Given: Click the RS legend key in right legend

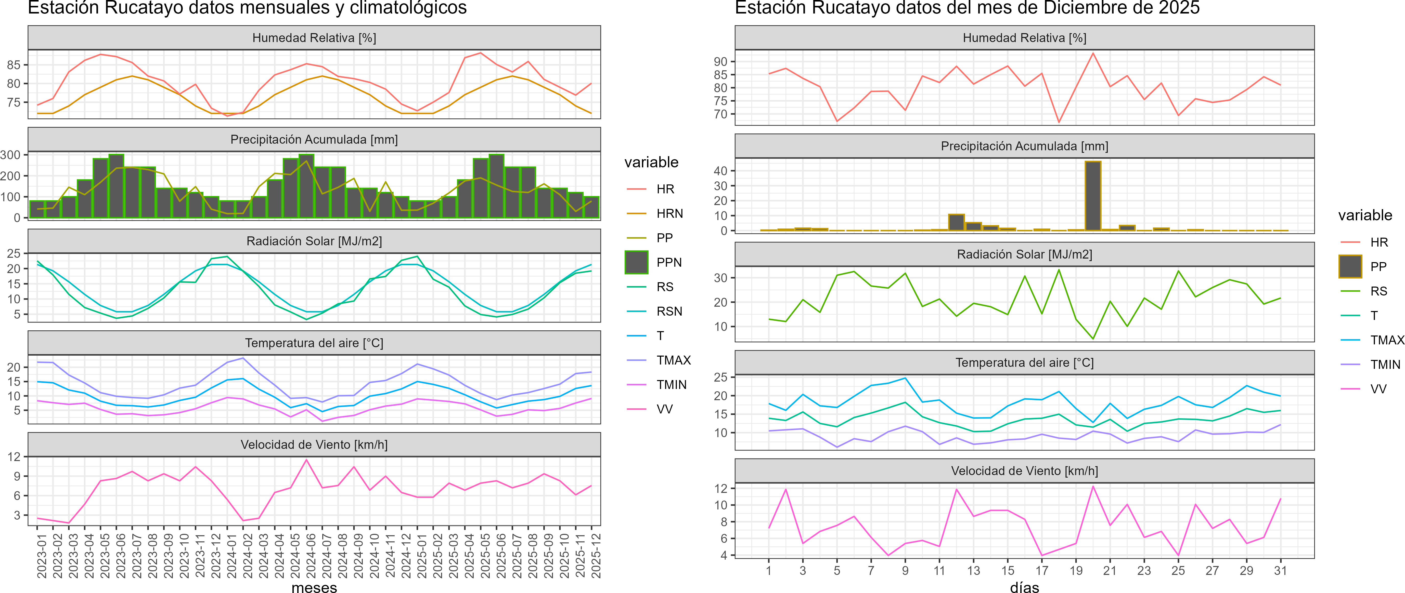Looking at the screenshot, I should (1350, 291).
